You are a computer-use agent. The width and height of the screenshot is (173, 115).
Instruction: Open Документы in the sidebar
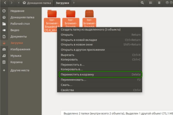click(18, 37)
